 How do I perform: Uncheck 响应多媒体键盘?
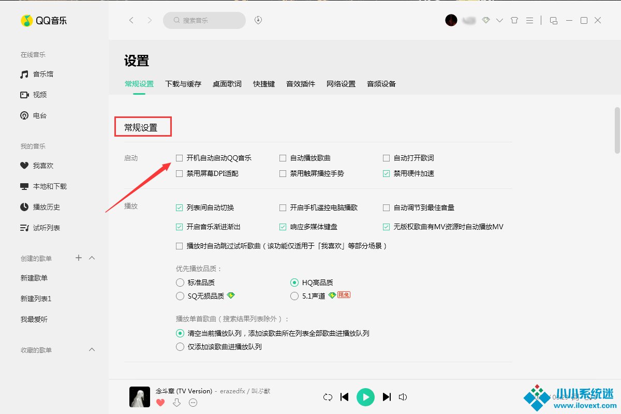click(283, 227)
